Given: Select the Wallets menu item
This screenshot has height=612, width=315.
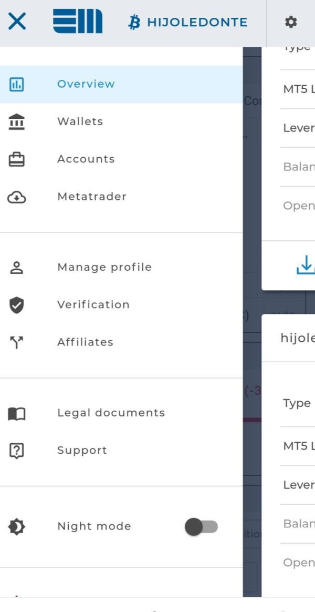Looking at the screenshot, I should [x=80, y=121].
